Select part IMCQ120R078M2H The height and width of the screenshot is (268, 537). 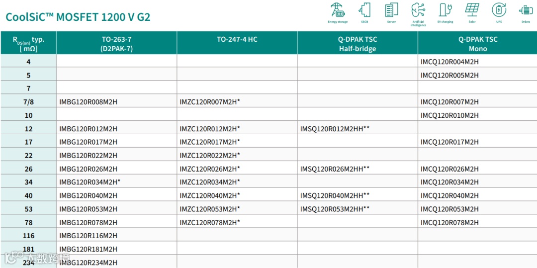(449, 222)
